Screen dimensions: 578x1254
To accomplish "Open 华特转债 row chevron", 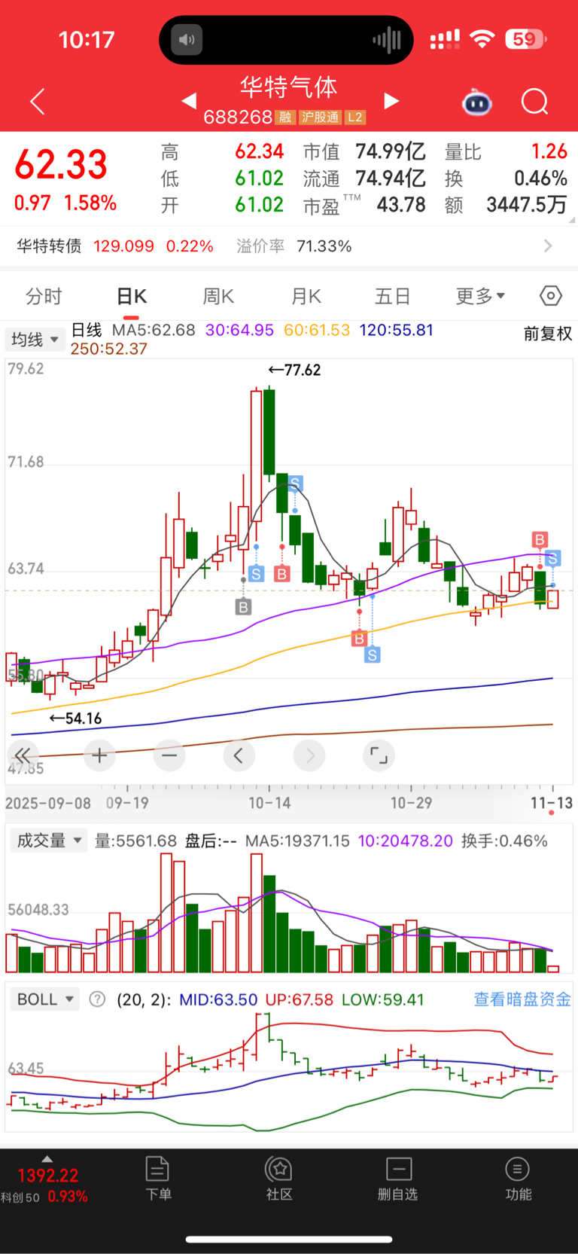I will click(x=548, y=246).
